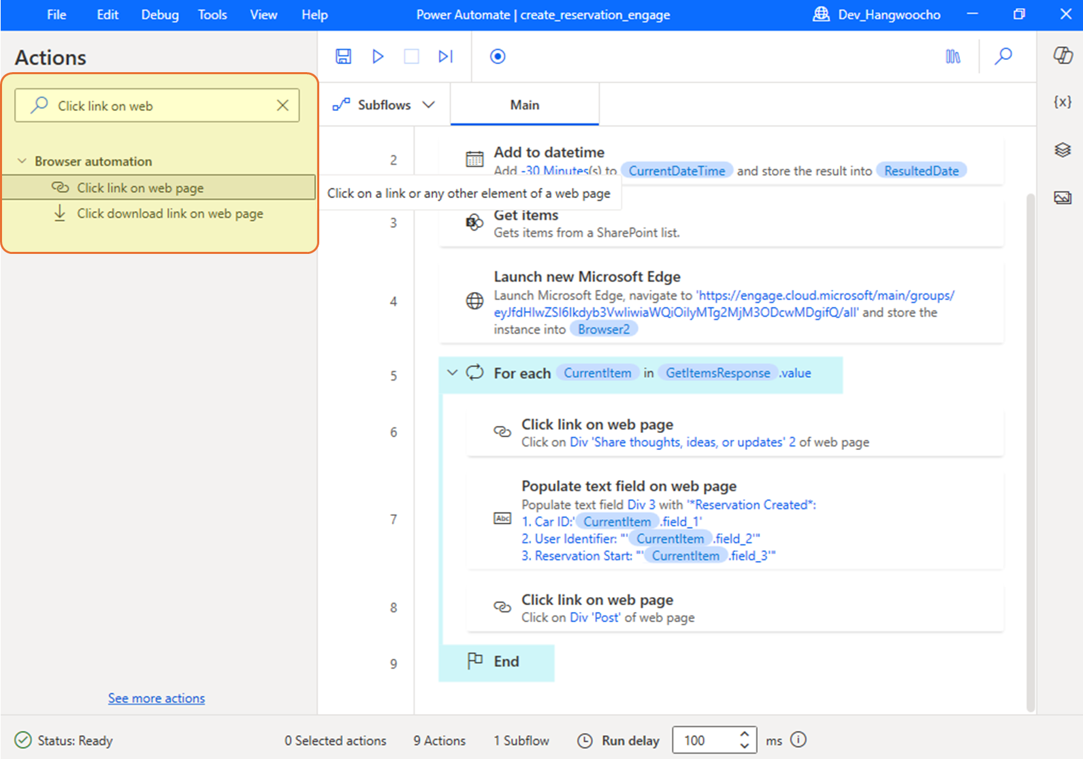Click the globe environment icon in title bar
This screenshot has width=1083, height=759.
point(822,14)
